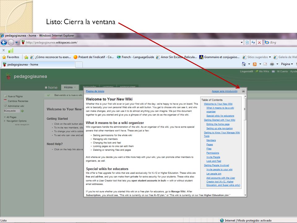Click 'Apagar esta introducción' link
The width and height of the screenshot is (297, 223).
[225, 91]
